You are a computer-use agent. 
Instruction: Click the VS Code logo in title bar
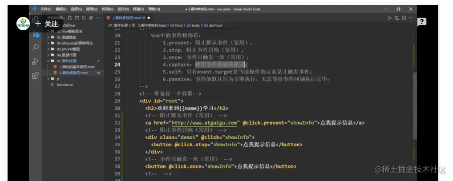(x=34, y=9)
